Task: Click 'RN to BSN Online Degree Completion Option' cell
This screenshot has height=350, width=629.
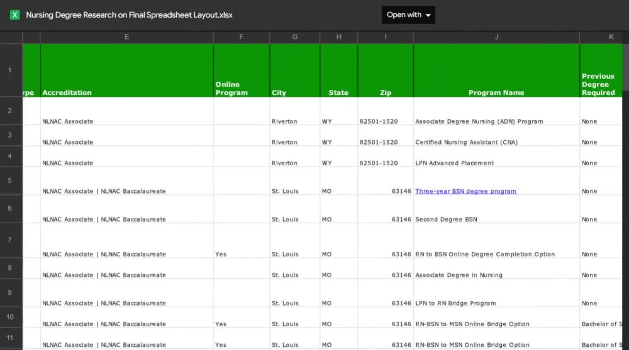Action: pyautogui.click(x=497, y=240)
